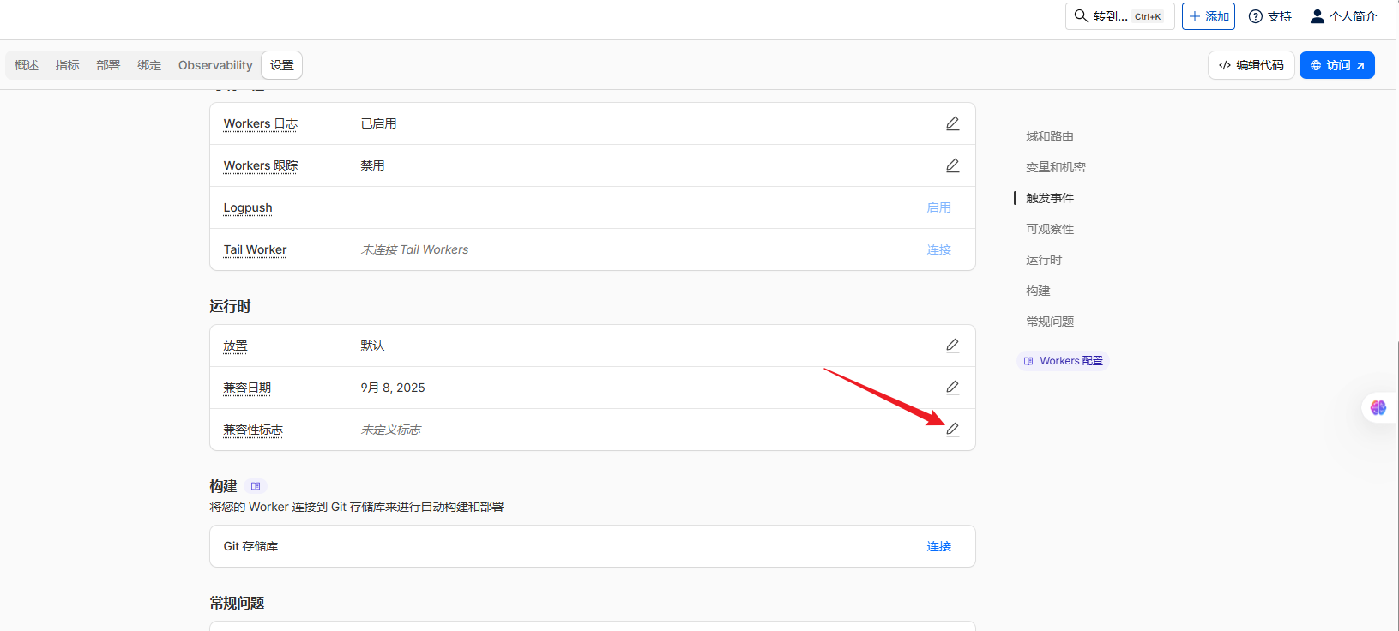Enable Logpush via 启用 link
The height and width of the screenshot is (631, 1399).
coord(938,207)
